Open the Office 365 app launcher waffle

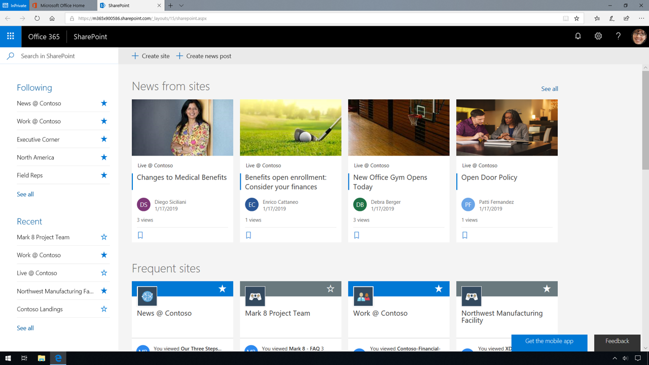tap(10, 36)
